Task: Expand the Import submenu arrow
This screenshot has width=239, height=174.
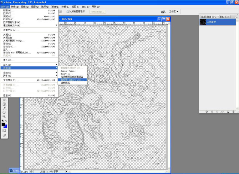Action: 56,65
